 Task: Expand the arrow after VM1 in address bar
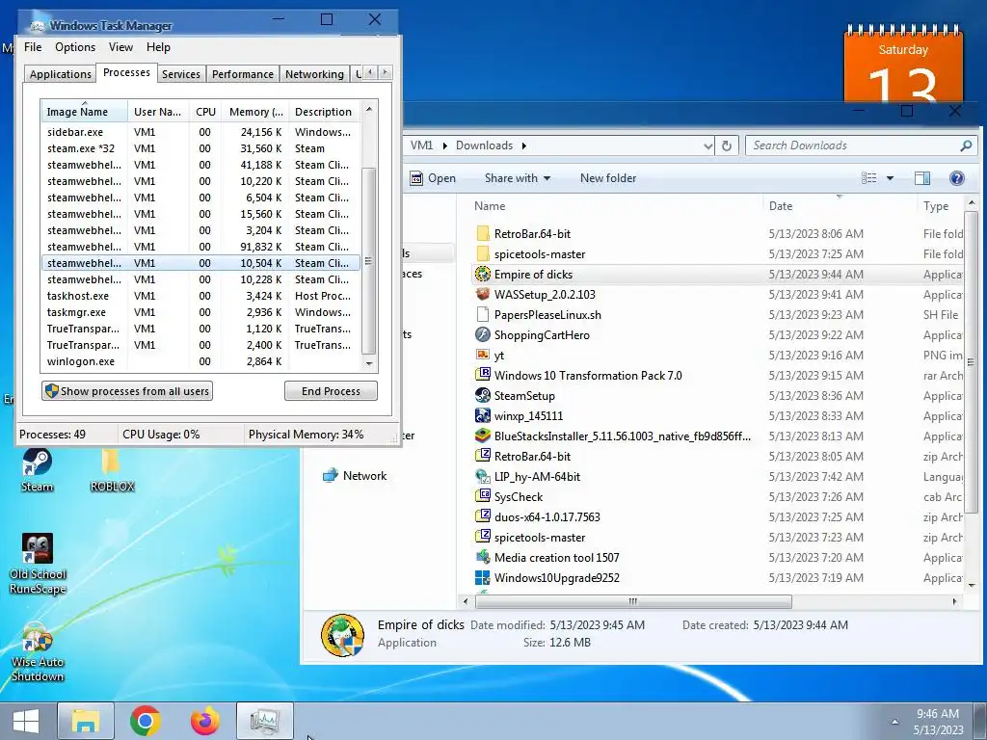[x=445, y=146]
